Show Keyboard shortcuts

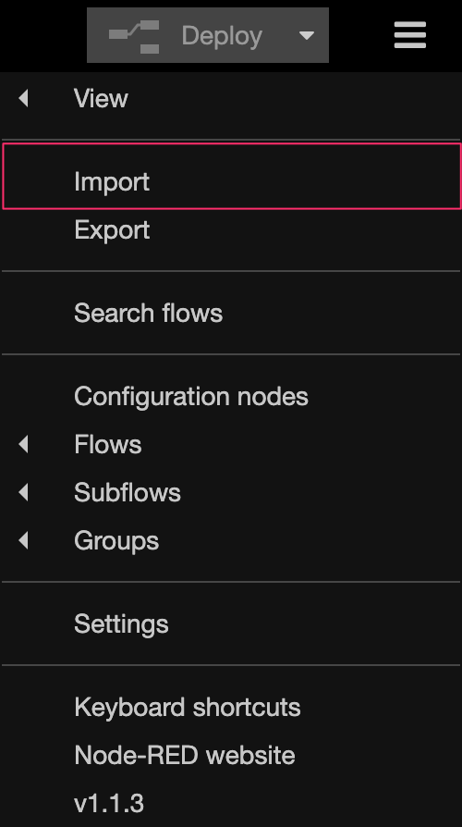click(x=231, y=708)
